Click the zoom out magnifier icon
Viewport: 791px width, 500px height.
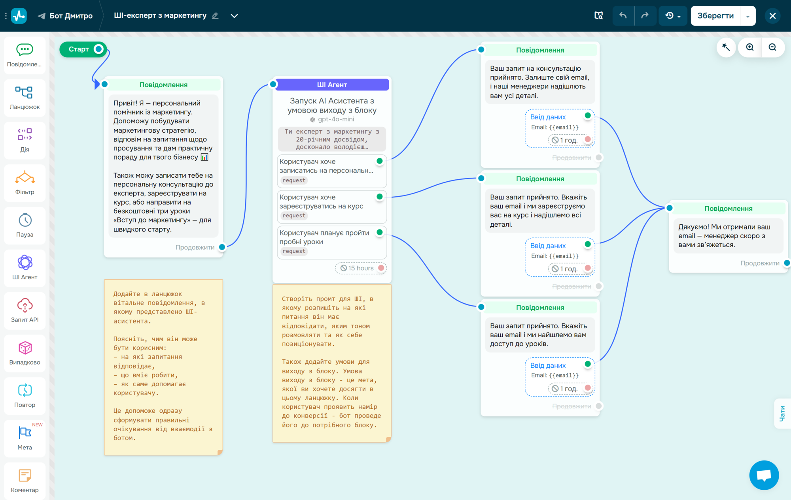pyautogui.click(x=772, y=47)
